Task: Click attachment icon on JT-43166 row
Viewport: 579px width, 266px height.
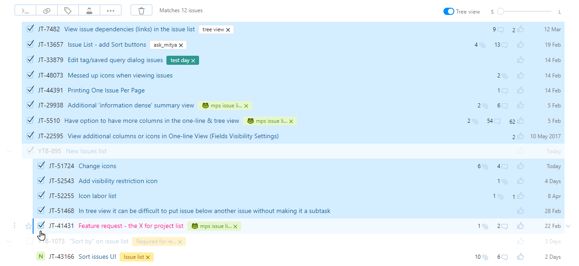Action: [x=485, y=257]
